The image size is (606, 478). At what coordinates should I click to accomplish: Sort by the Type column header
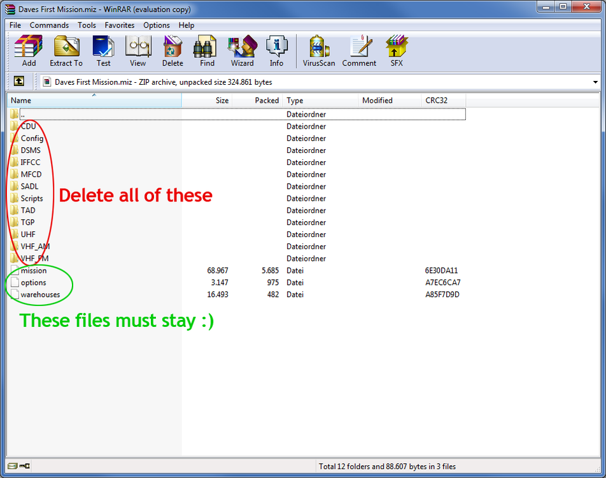pos(320,101)
